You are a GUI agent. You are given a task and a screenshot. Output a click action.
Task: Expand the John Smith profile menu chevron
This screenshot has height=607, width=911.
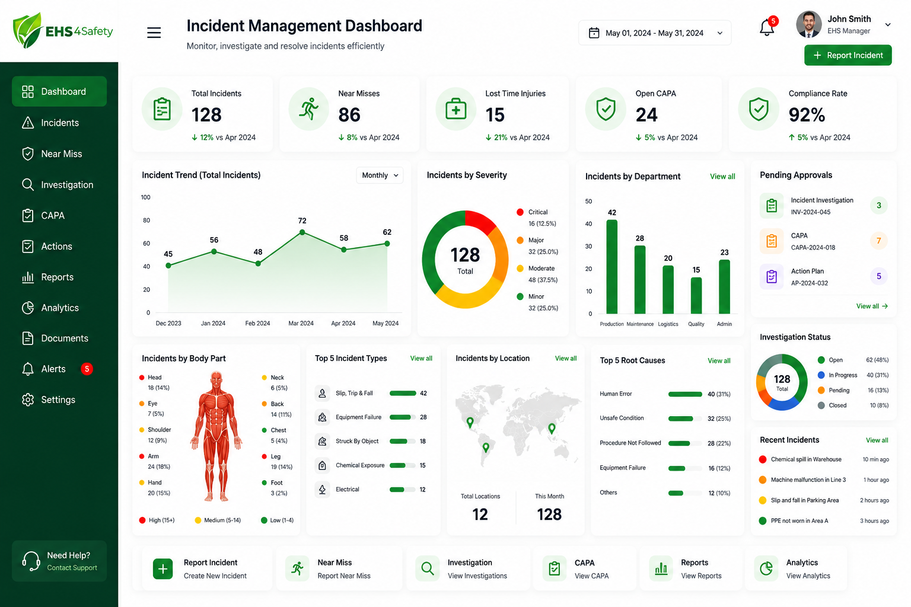888,25
